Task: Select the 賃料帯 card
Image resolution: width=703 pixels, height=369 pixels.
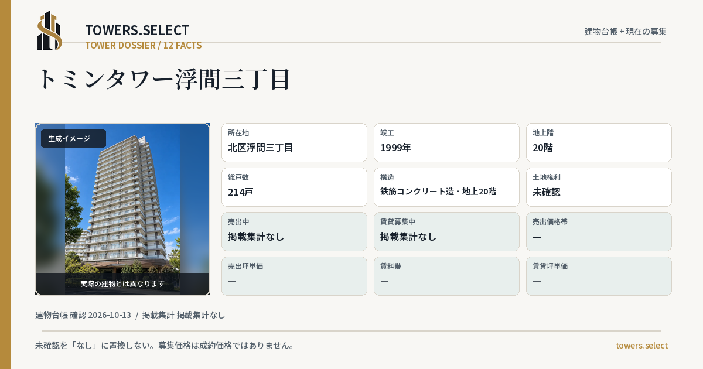Action: (446, 276)
